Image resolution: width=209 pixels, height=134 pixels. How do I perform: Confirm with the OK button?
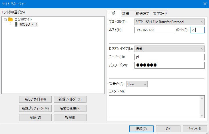tap(168, 129)
